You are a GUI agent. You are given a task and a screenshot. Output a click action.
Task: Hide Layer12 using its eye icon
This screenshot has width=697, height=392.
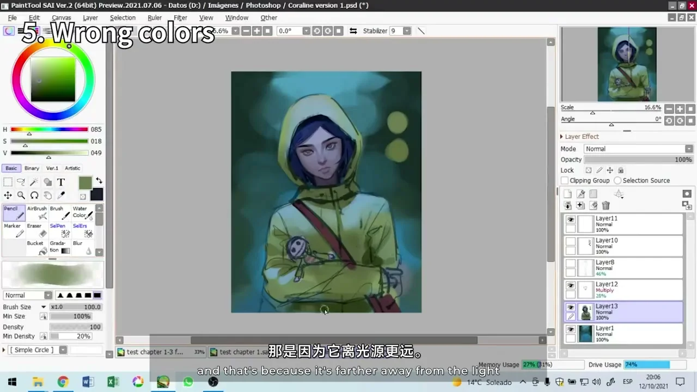click(570, 285)
